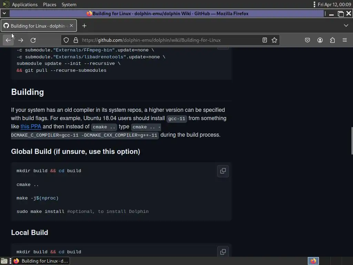353x265 pixels.
Task: Open tracking protection shield icon
Action: 66,40
